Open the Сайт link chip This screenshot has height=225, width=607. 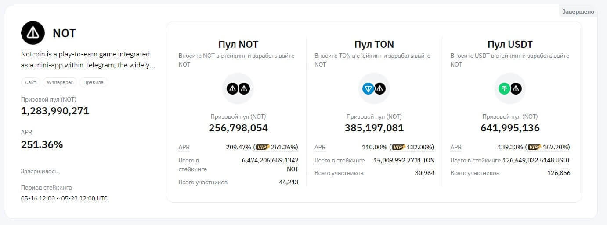tap(31, 82)
